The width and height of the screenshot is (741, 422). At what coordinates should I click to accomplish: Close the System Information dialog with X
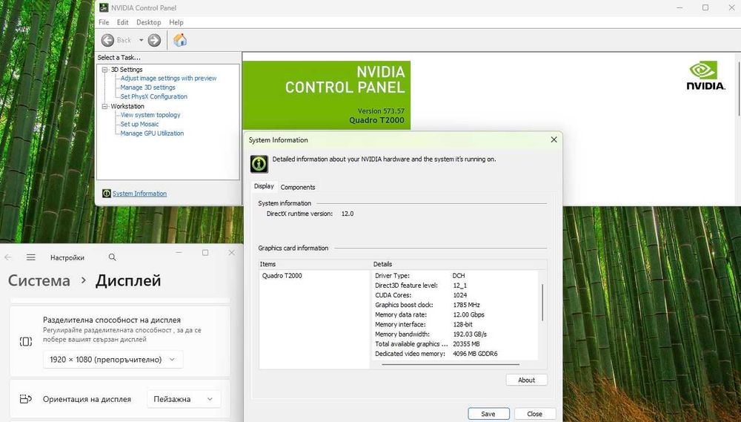point(554,139)
